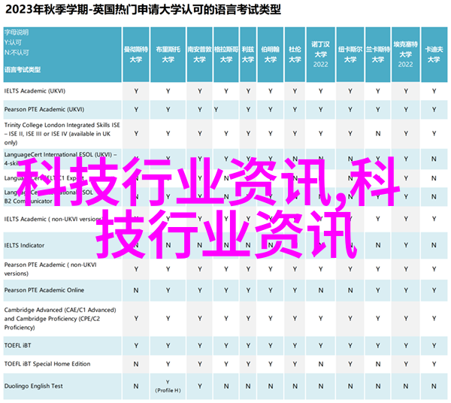Click the 'N:不认可' legend text
This screenshot has height=403, width=451.
point(17,53)
